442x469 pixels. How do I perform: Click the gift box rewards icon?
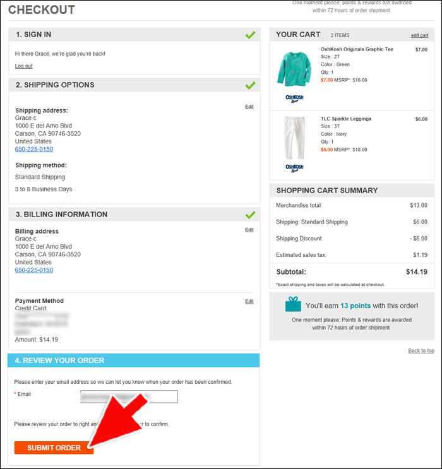293,304
